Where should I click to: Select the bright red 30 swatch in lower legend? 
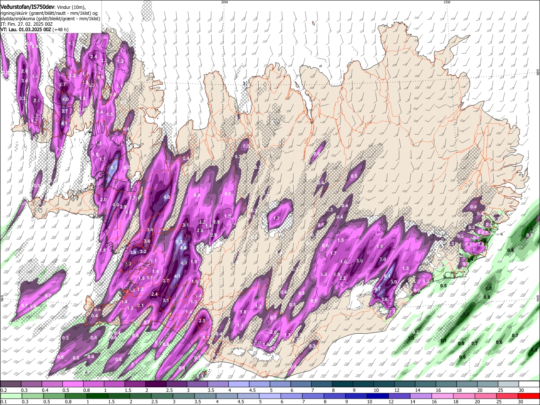coord(528,396)
